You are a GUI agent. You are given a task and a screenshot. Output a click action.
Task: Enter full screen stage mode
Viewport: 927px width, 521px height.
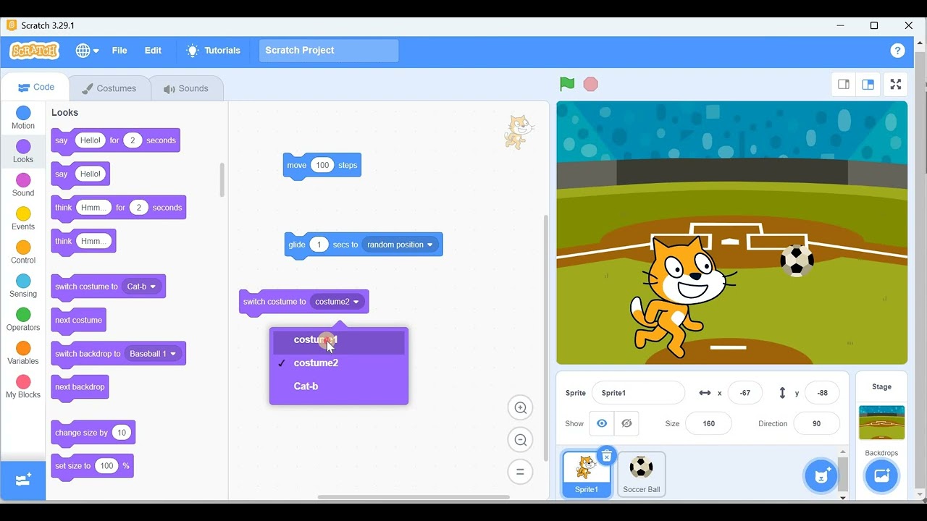pyautogui.click(x=896, y=85)
